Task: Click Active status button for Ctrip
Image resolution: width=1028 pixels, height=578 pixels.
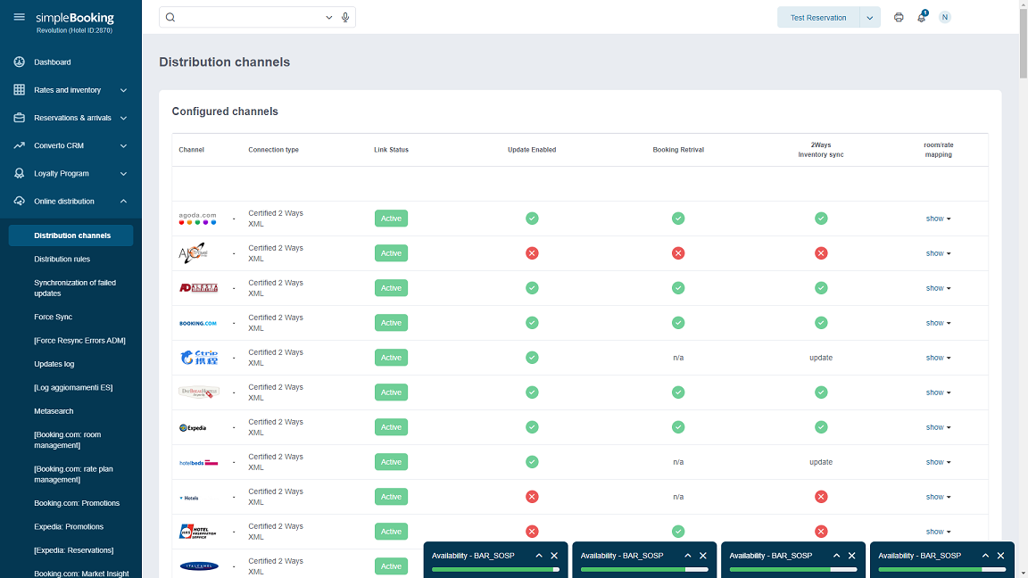Action: (391, 358)
